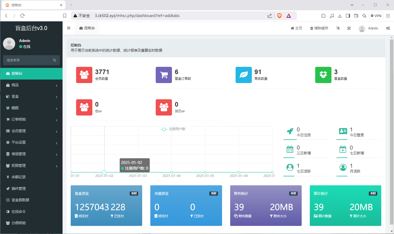Image resolution: width=394 pixels, height=234 pixels.
Task: Click the 七日活跃 user circle icon
Action: [290, 167]
